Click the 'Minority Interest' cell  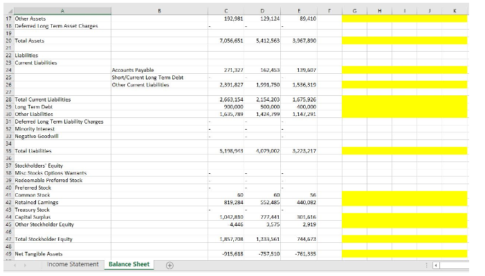click(62, 129)
